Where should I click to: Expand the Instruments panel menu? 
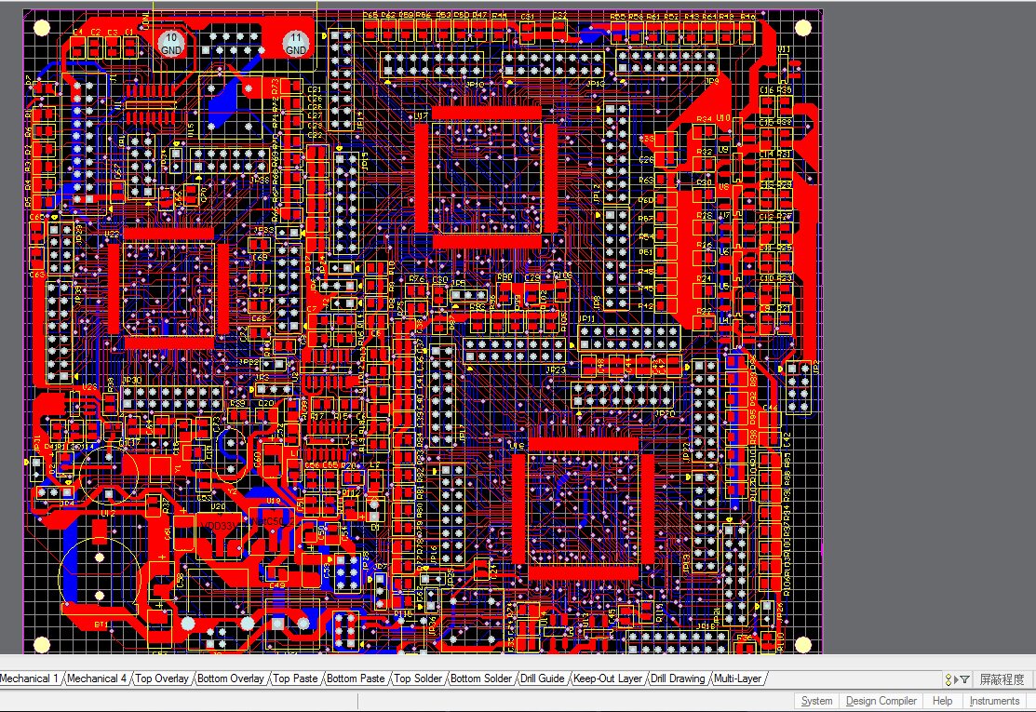[x=994, y=701]
